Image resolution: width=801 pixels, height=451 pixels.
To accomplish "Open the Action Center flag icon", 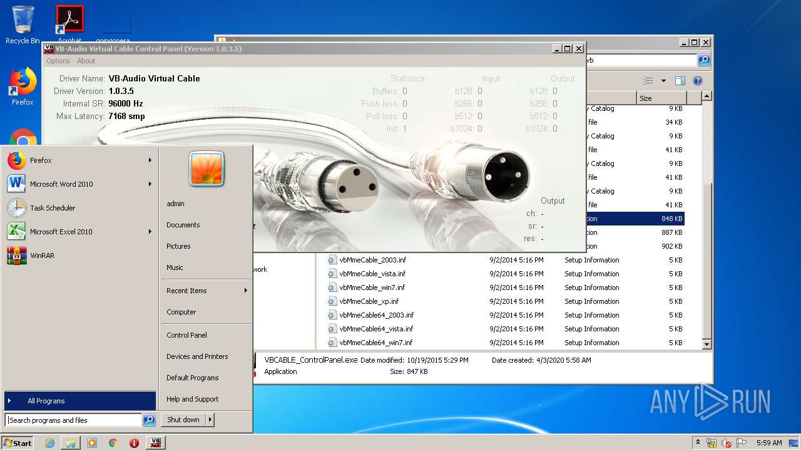I will coord(742,443).
